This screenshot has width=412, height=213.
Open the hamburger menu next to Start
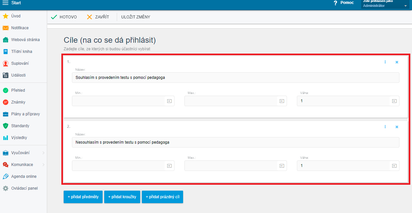(x=5, y=3)
